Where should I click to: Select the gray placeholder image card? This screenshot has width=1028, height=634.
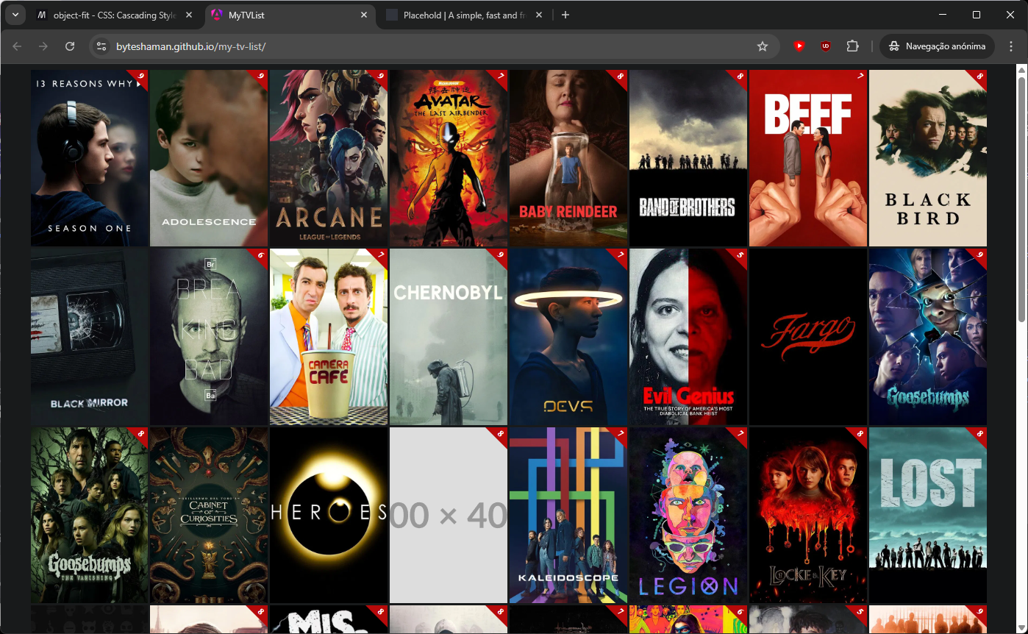pos(449,516)
